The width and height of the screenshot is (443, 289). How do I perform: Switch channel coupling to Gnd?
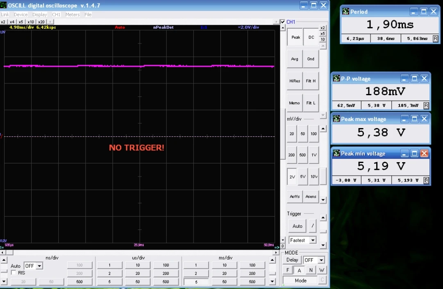[311, 59]
